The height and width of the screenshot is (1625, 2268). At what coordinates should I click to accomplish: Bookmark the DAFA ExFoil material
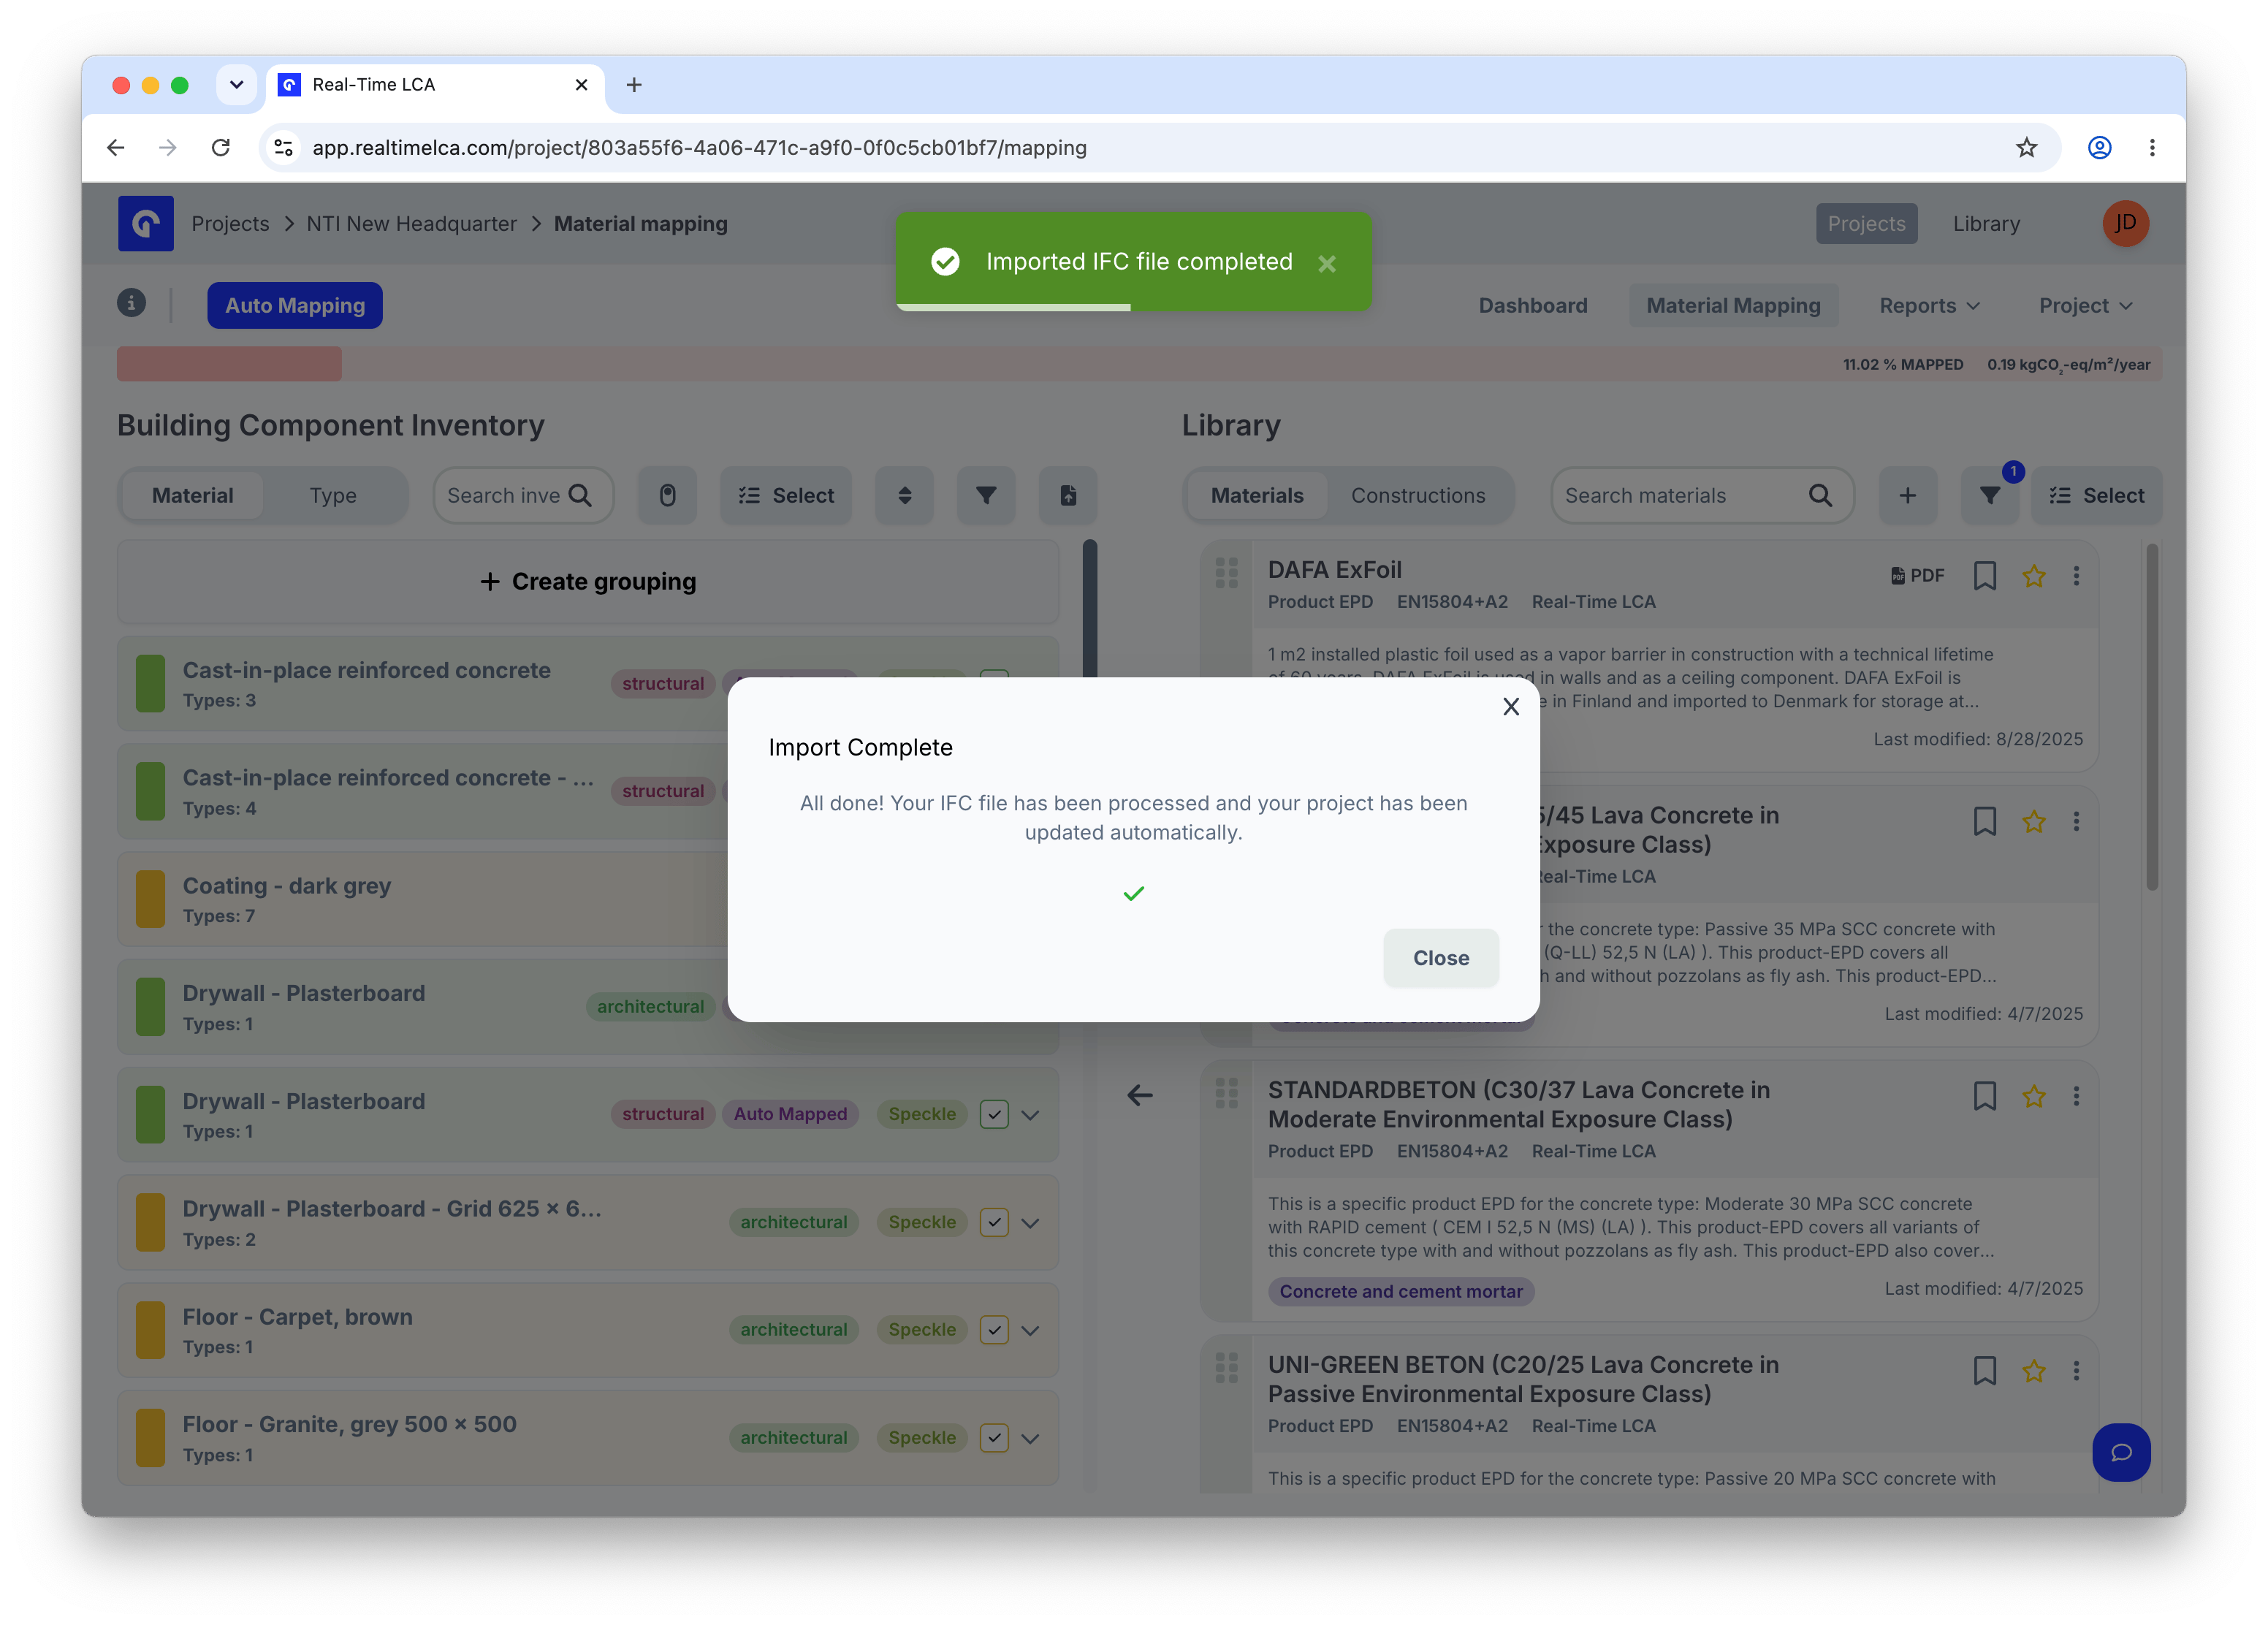tap(1985, 576)
